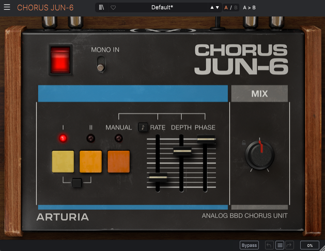Screen dimensions: 325x251
Task: Redo the last change
Action: coord(289,245)
